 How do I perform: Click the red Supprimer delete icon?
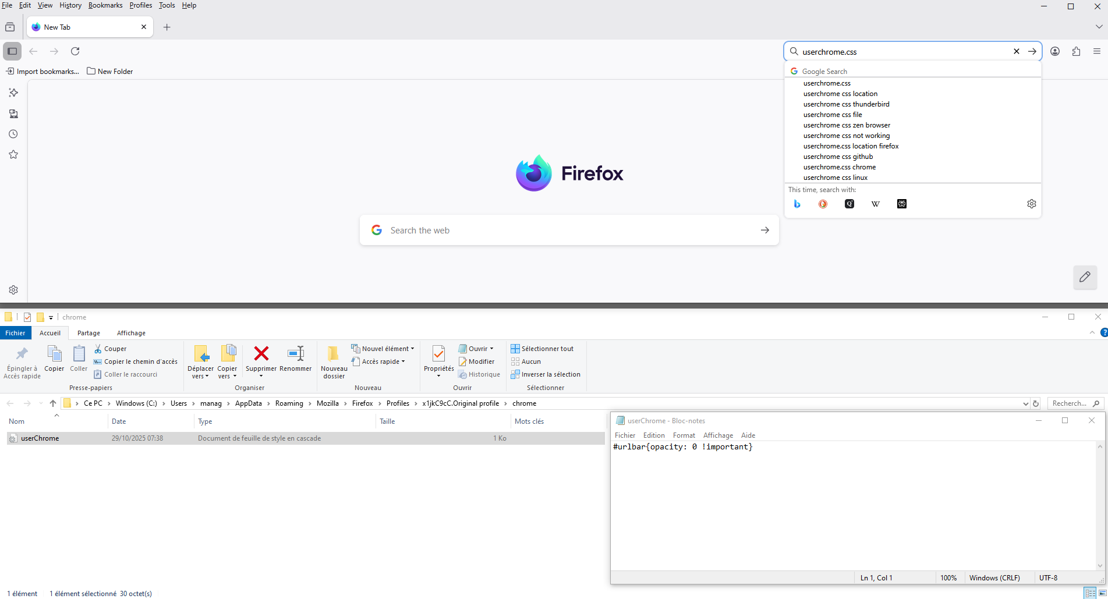(261, 353)
